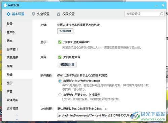Click the 热键 section label
The width and height of the screenshot is (168, 123).
pos(44,25)
